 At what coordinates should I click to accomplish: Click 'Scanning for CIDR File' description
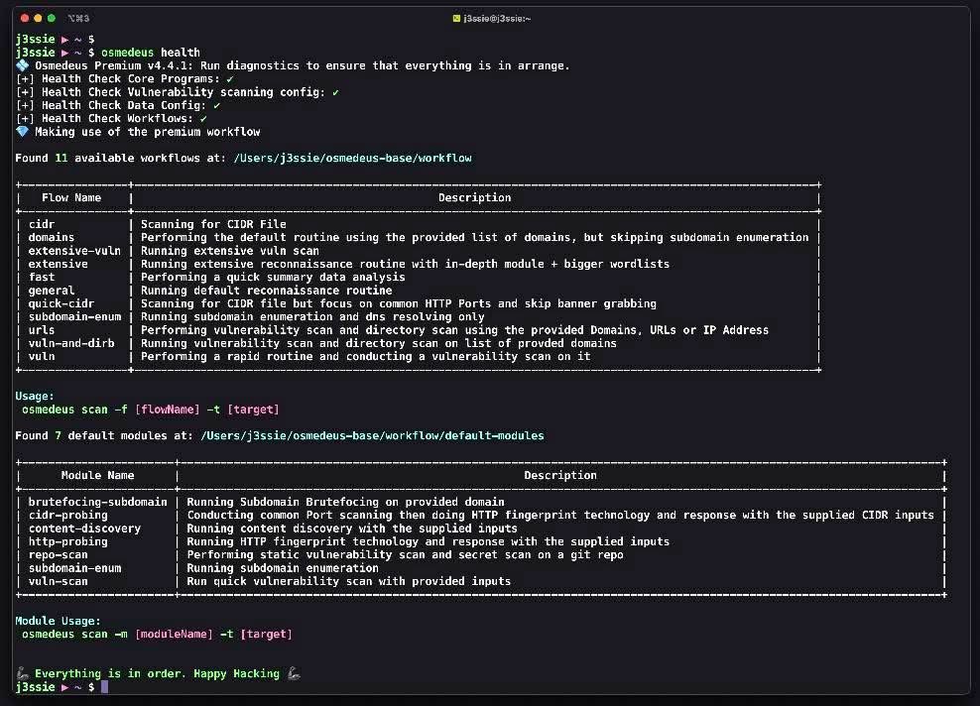(x=213, y=224)
